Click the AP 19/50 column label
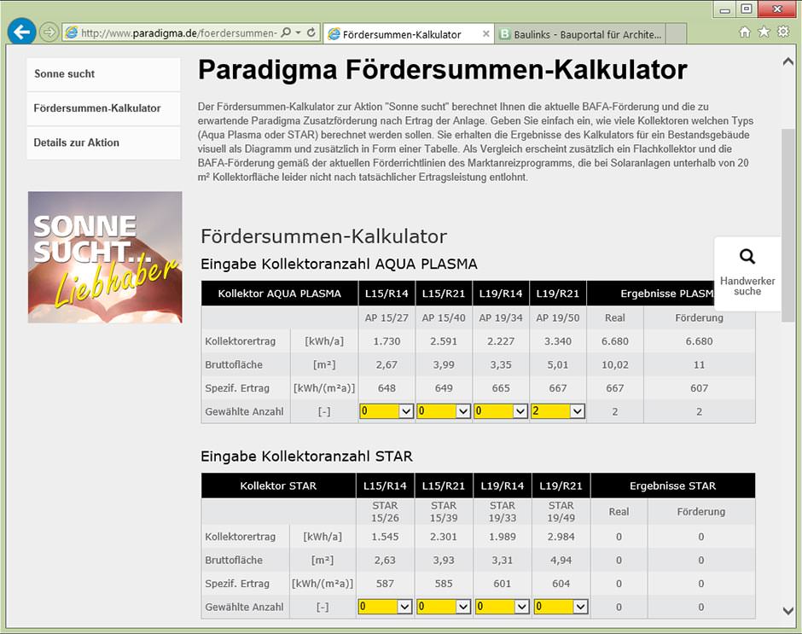Image resolution: width=802 pixels, height=634 pixels. pyautogui.click(x=557, y=317)
